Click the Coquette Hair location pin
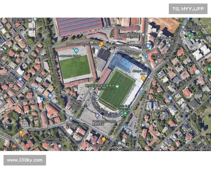 pos(71,119)
